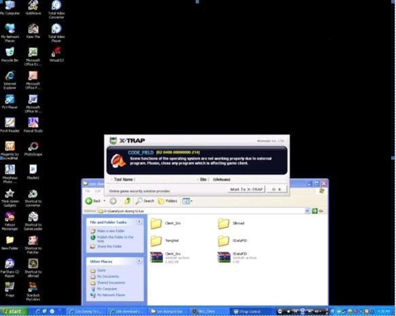This screenshot has height=316, width=396.
Task: Select the Client_Src WinRAR archive file
Action: pos(169,258)
